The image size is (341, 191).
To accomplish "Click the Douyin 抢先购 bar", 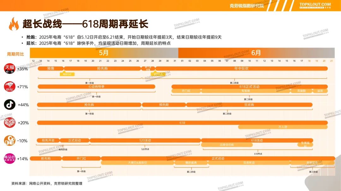I will pyautogui.click(x=89, y=105).
